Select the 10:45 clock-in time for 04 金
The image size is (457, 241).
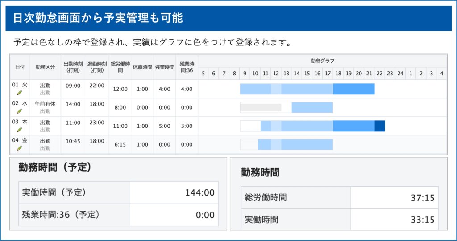[x=73, y=141]
